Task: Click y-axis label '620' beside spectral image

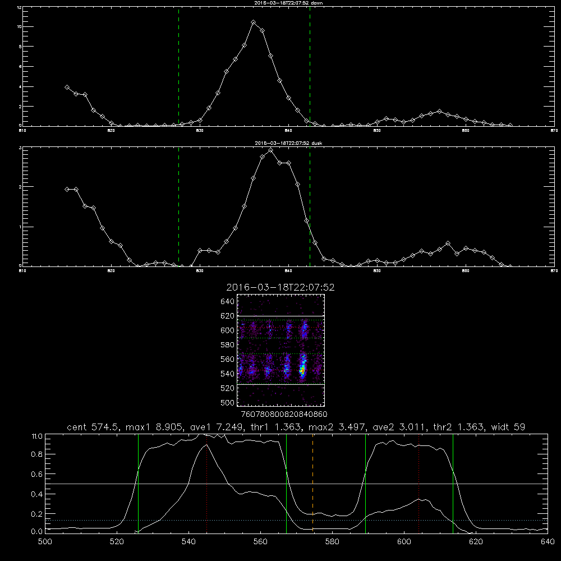Action: click(x=228, y=316)
